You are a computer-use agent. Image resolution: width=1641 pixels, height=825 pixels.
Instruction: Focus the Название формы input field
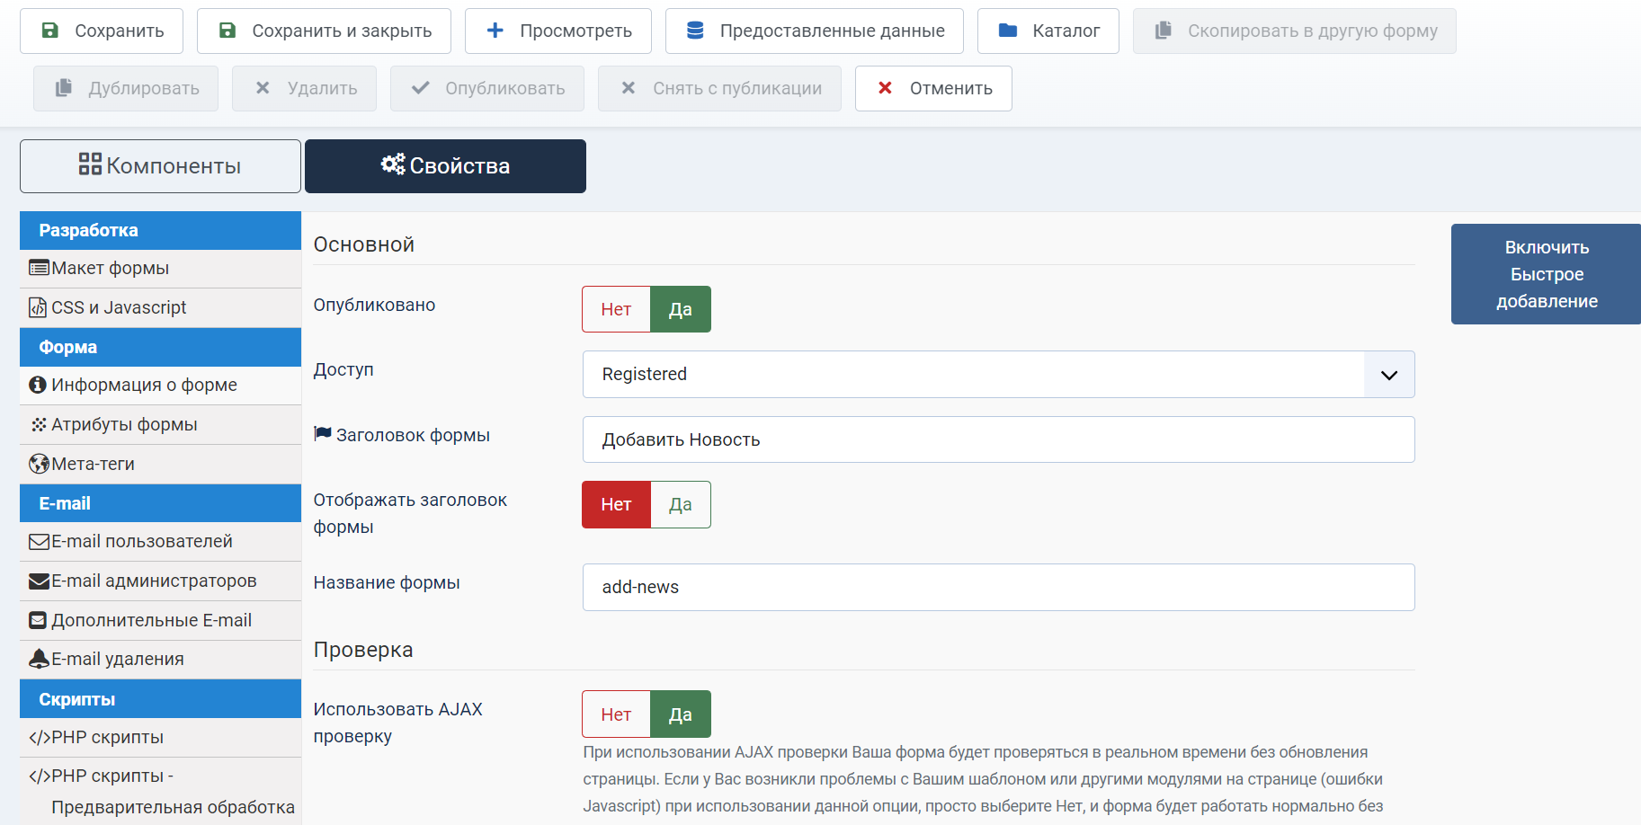click(998, 587)
